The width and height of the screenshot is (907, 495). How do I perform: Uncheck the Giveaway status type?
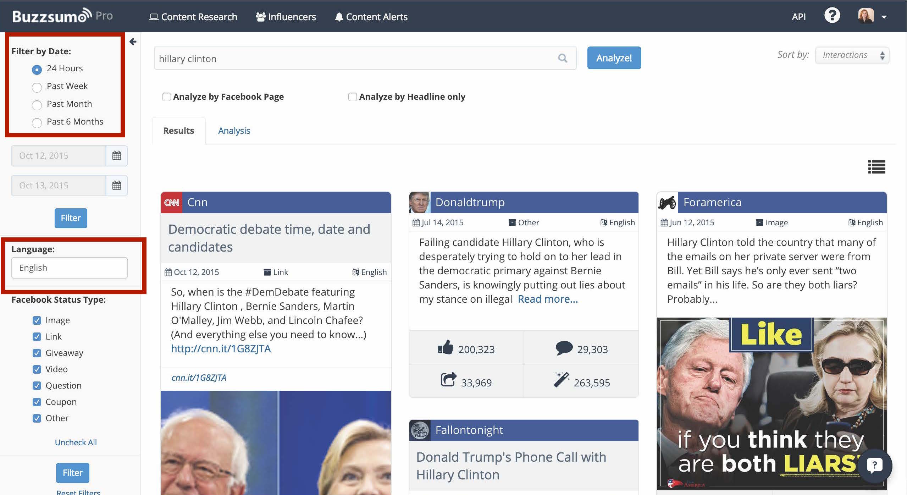point(37,353)
